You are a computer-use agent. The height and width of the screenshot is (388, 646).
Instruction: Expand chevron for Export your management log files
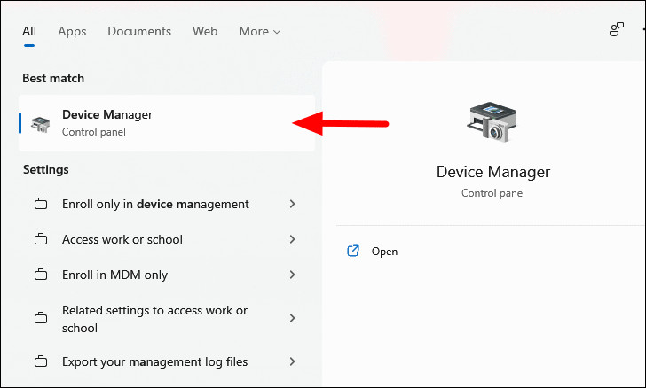coord(292,361)
